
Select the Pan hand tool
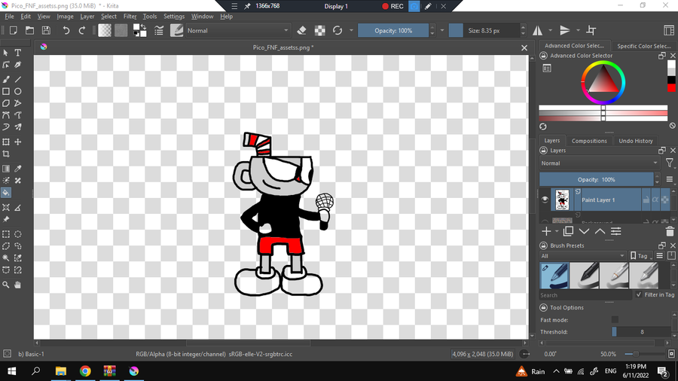[x=18, y=285]
